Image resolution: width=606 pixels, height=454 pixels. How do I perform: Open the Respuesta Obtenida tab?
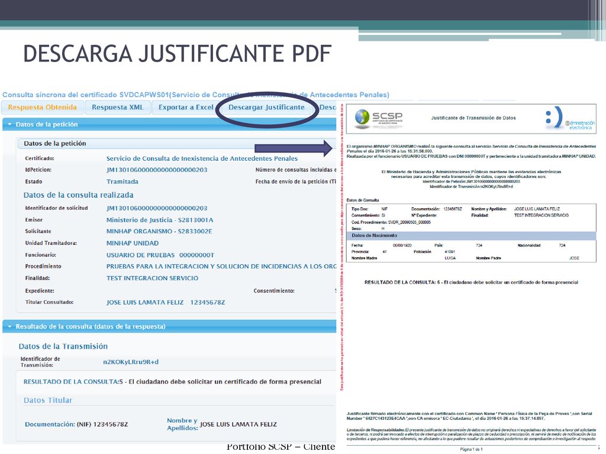[x=43, y=108]
